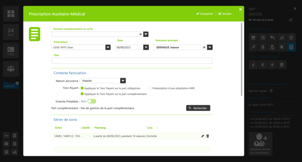Expand the Prescripteur dropdown
The height and width of the screenshot is (162, 302).
(x=108, y=47)
